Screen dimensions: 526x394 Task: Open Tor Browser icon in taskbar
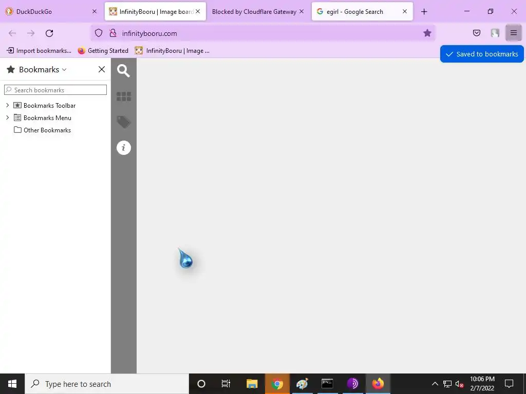click(352, 384)
